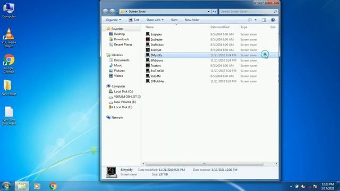Select Libraries in navigation pane
Image resolution: width=340 pixels, height=191 pixels.
[117, 55]
